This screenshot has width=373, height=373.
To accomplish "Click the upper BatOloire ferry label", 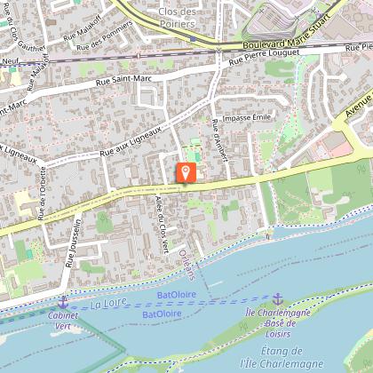I will point(177,295).
